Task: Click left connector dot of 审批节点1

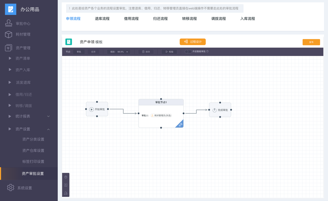Action: (139, 113)
